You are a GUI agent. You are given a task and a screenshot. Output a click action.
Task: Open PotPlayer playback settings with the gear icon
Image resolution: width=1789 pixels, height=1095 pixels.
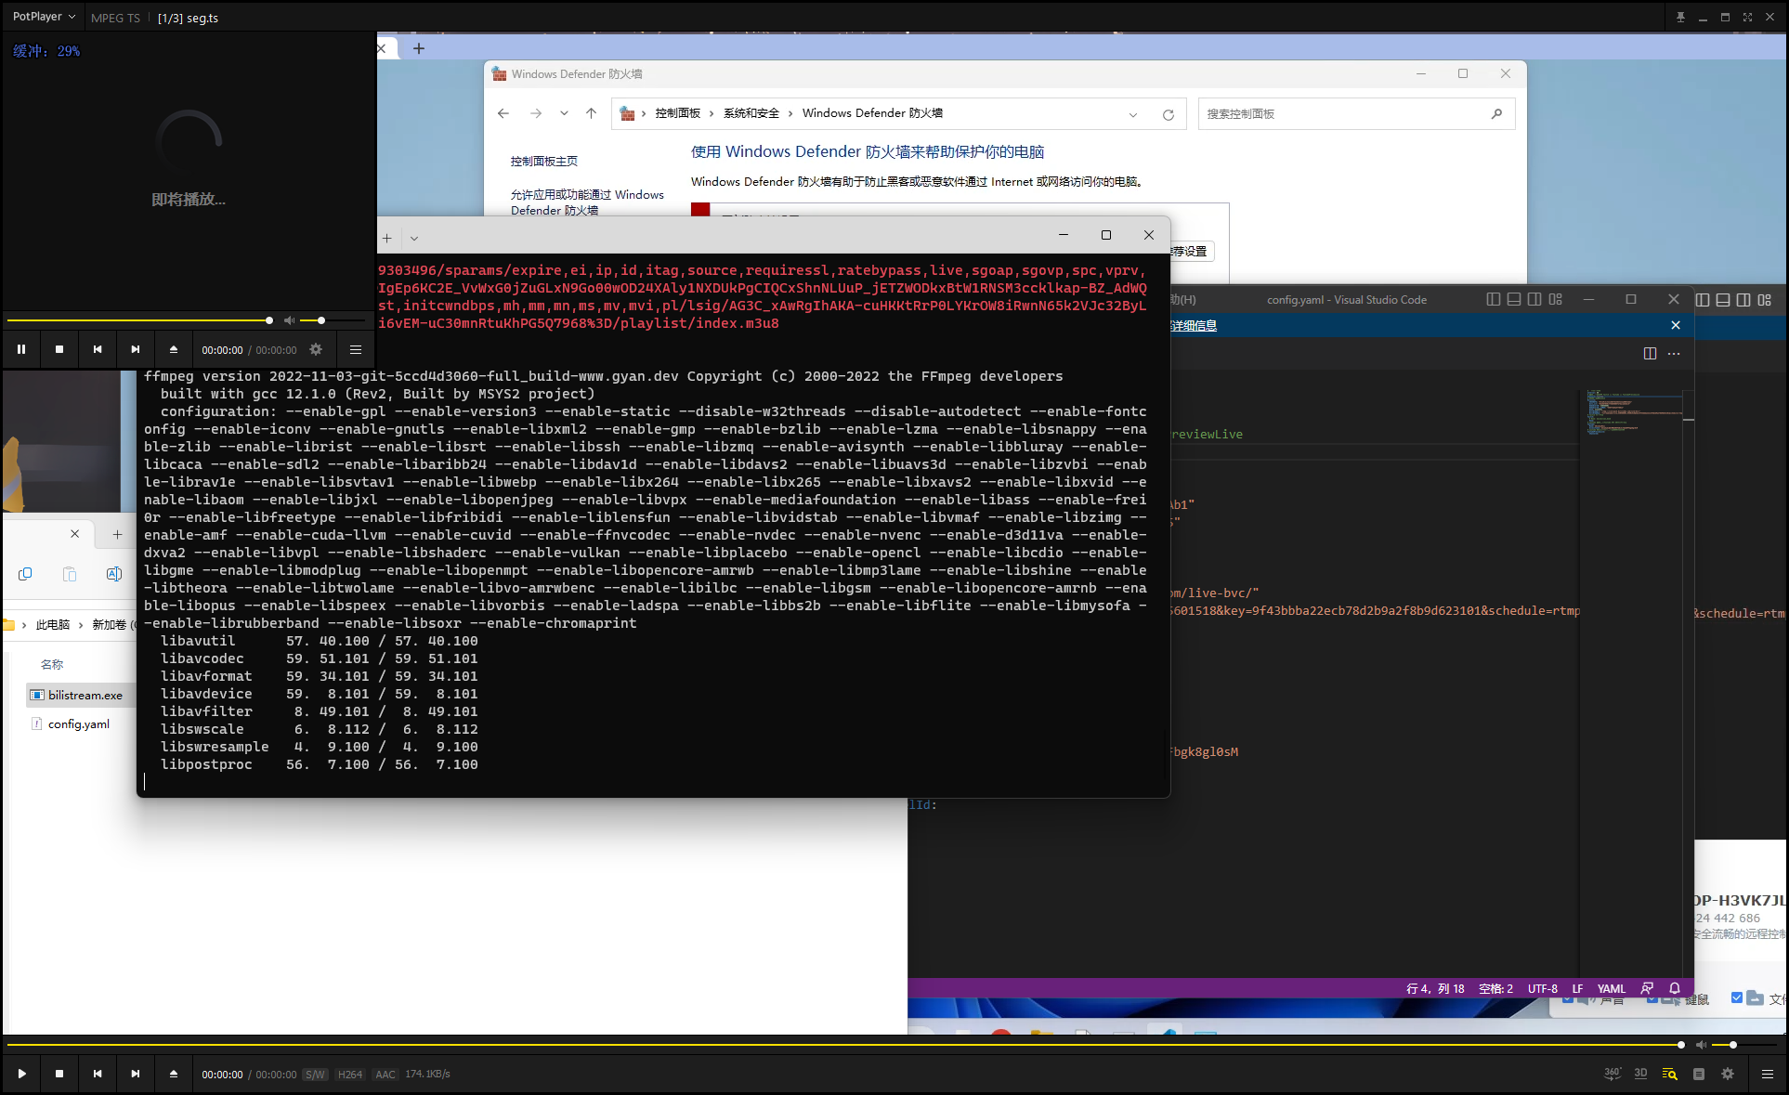(x=1728, y=1073)
